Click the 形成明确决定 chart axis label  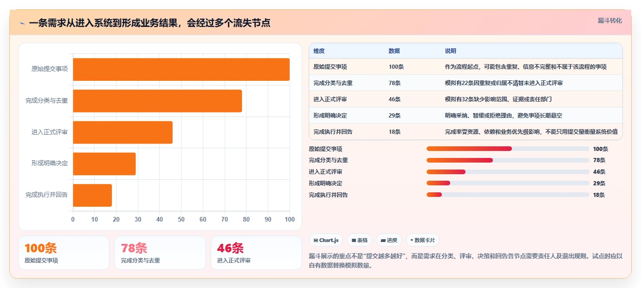[50, 164]
